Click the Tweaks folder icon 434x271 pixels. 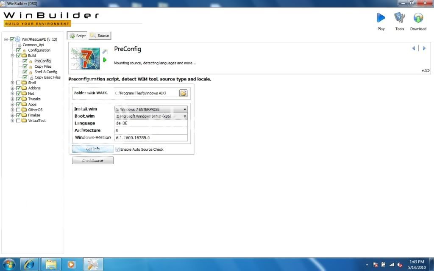[x=24, y=99]
